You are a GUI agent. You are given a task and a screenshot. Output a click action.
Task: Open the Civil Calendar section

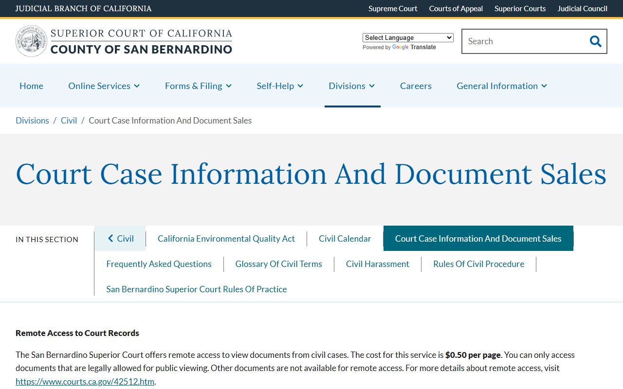click(x=345, y=238)
